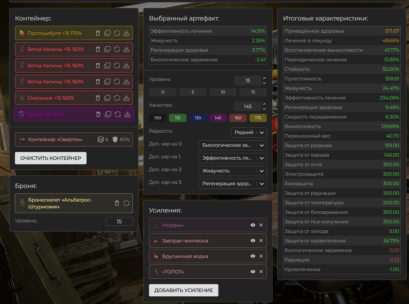
Task: Delete the Протоцибуля artifact with trash icon
Action: (x=98, y=33)
